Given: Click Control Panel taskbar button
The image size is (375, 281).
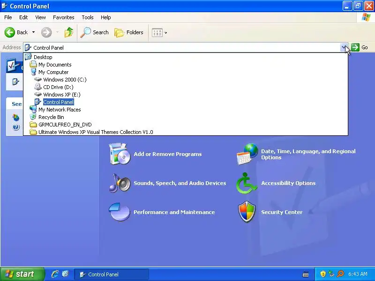Looking at the screenshot, I should pos(112,274).
